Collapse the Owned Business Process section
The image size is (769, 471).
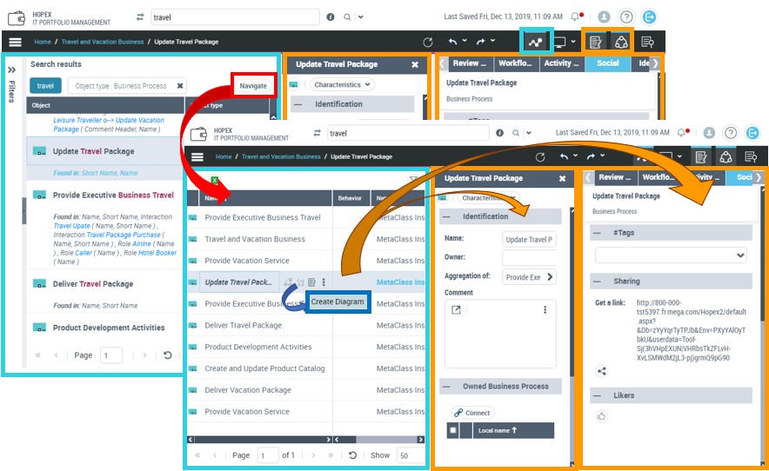pos(446,387)
